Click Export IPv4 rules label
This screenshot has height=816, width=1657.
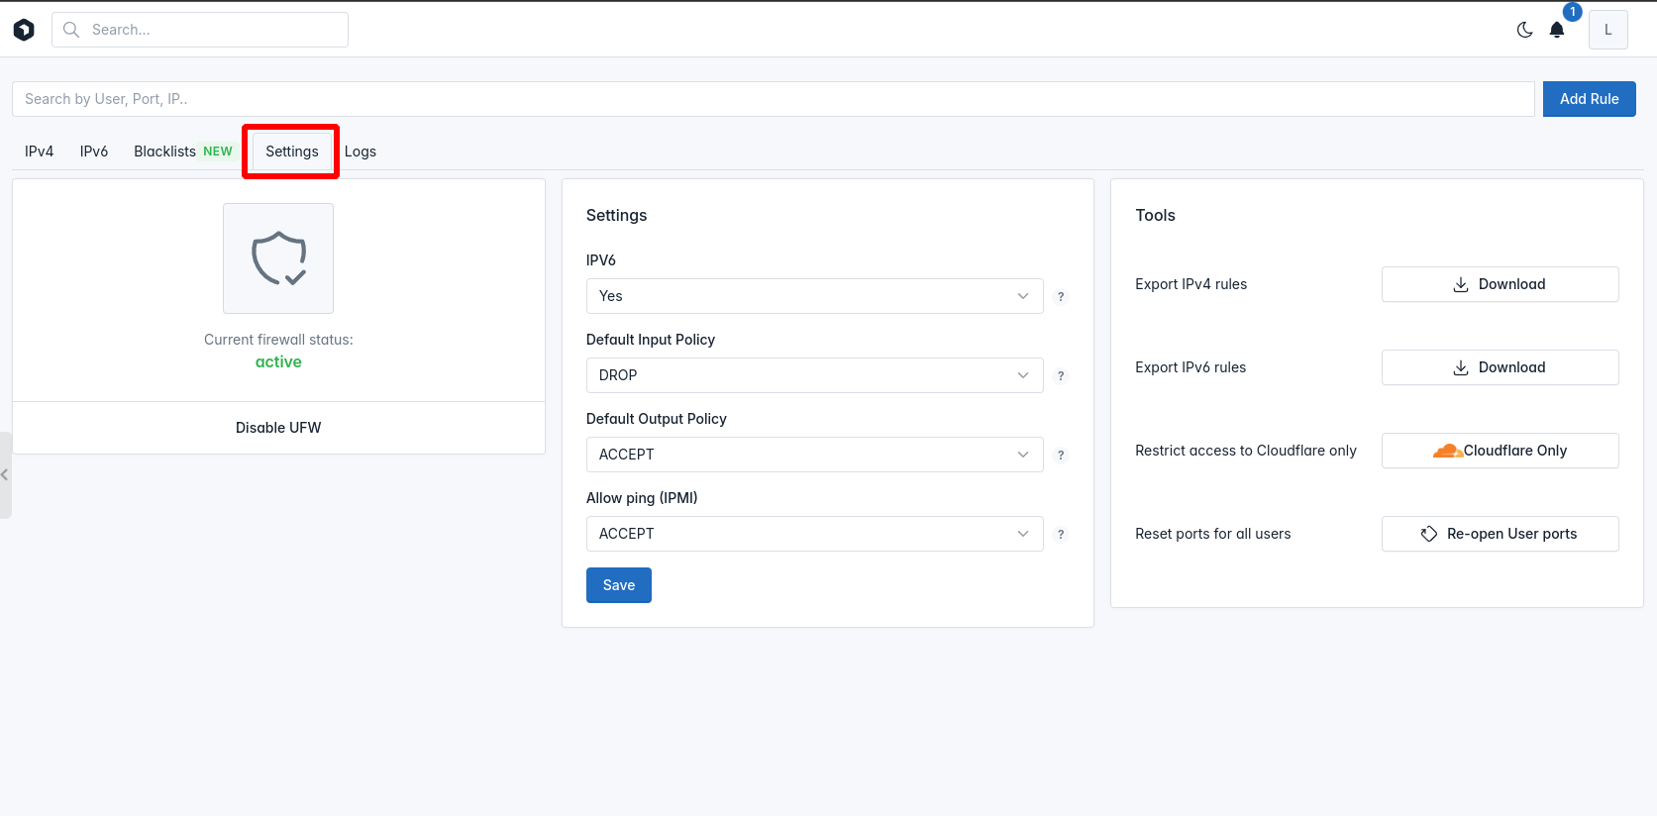(1191, 284)
